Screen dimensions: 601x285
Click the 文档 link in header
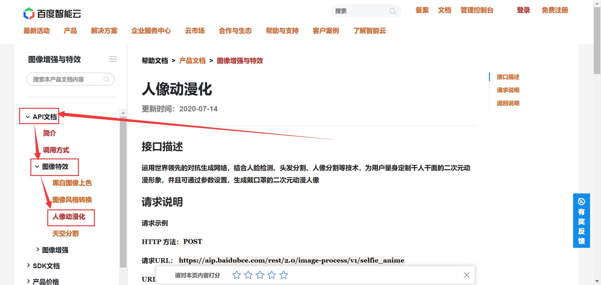[444, 10]
